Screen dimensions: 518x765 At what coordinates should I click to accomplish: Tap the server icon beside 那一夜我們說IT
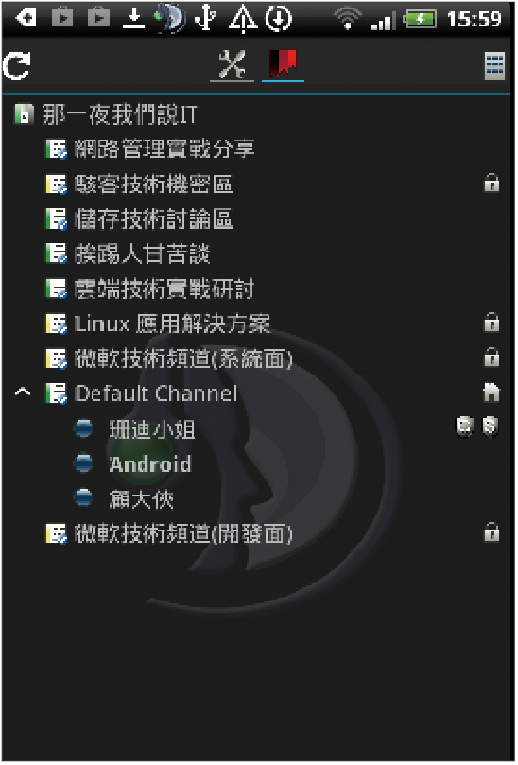point(24,114)
